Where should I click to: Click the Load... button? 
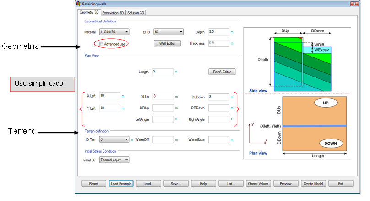pyautogui.click(x=148, y=184)
